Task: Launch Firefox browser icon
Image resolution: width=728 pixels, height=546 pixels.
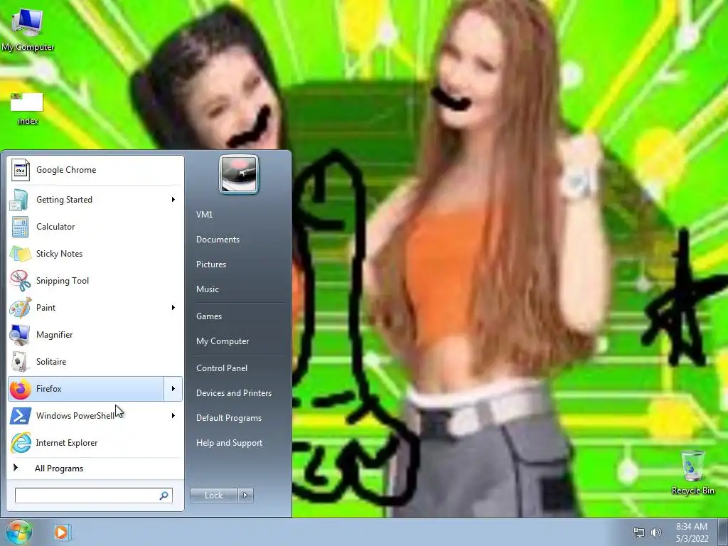Action: tap(20, 389)
